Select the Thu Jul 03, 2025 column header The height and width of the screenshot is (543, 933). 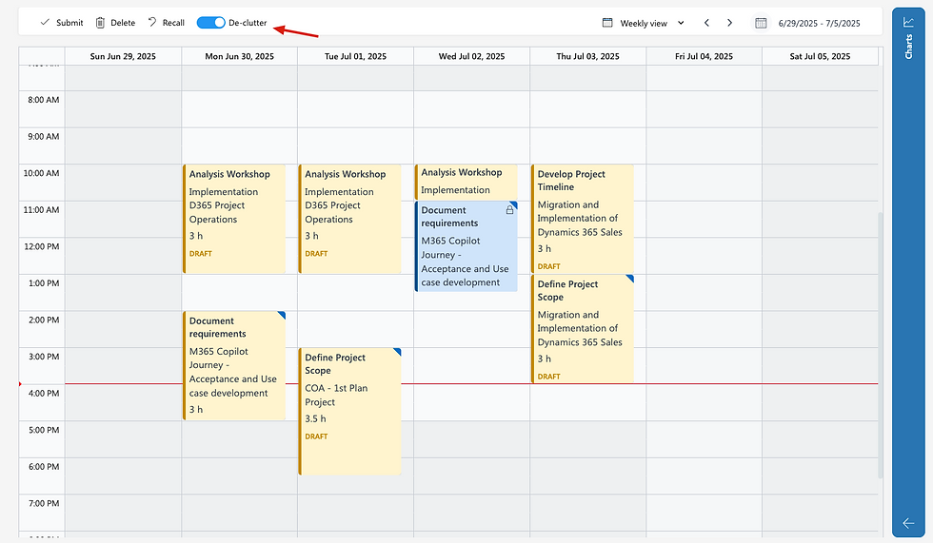pos(588,56)
